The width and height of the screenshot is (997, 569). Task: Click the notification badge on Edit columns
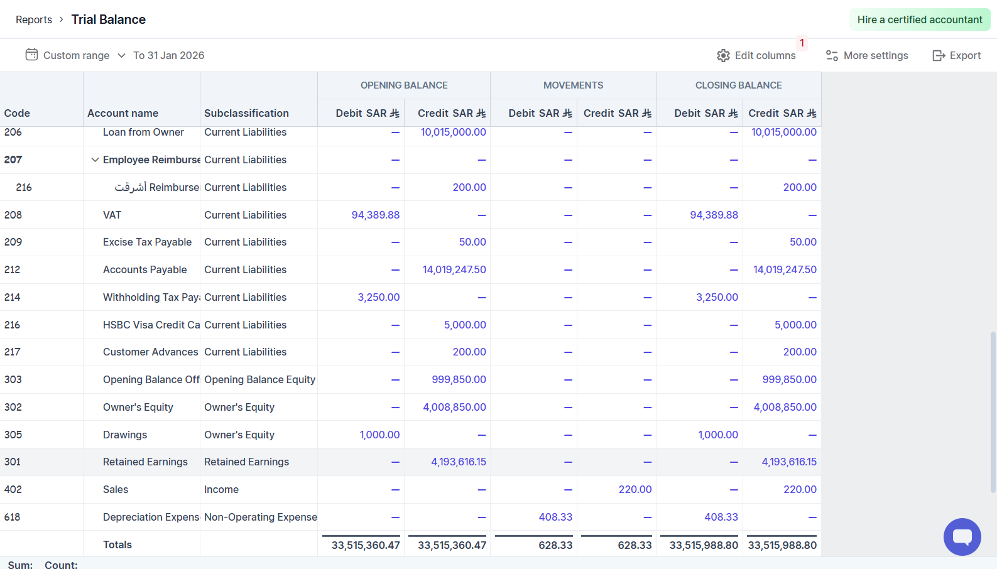[x=802, y=43]
